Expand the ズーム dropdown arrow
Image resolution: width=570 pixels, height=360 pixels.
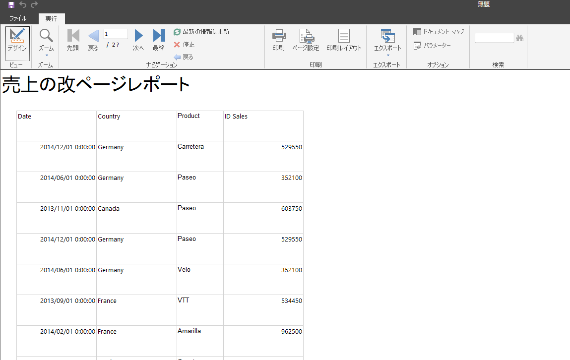click(x=47, y=55)
